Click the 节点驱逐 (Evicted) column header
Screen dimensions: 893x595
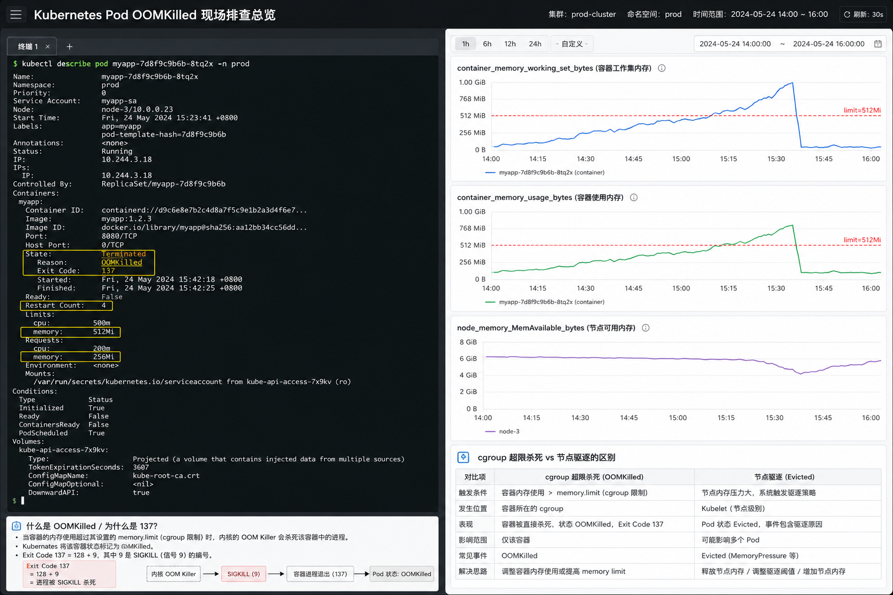coord(784,477)
